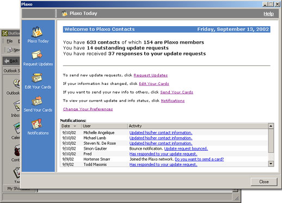Open Steven N. De Rose's updated contact link
The image size is (282, 203).
[x=161, y=143]
